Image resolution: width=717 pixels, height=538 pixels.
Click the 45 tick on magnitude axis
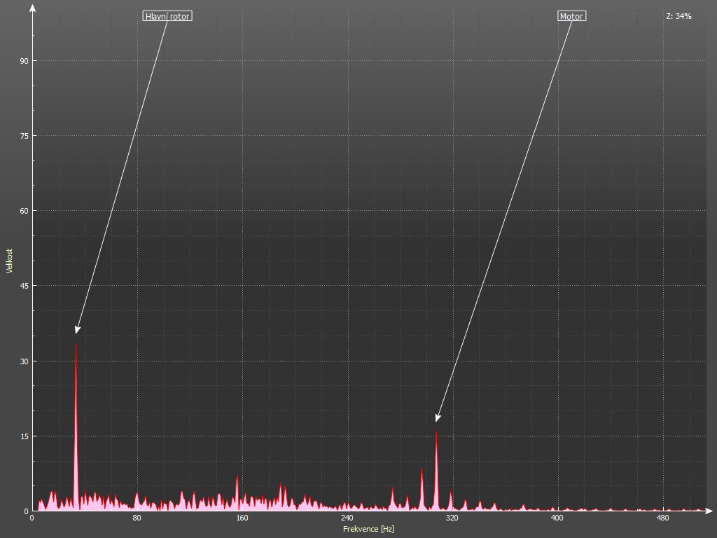pyautogui.click(x=23, y=286)
